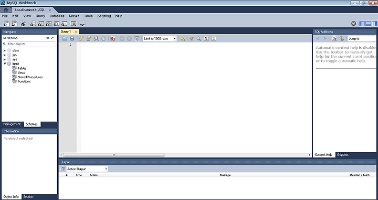The width and height of the screenshot is (378, 200).
Task: Select Tables under test schema
Action: coord(22,68)
